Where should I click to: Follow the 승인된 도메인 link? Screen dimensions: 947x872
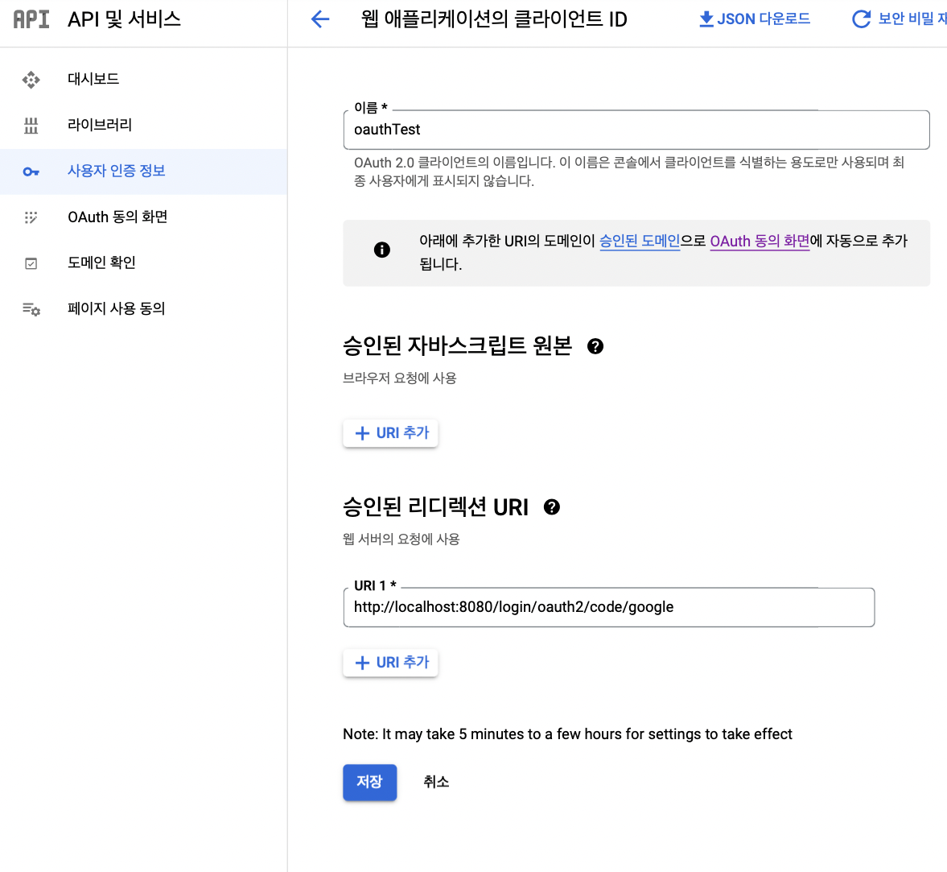[639, 241]
